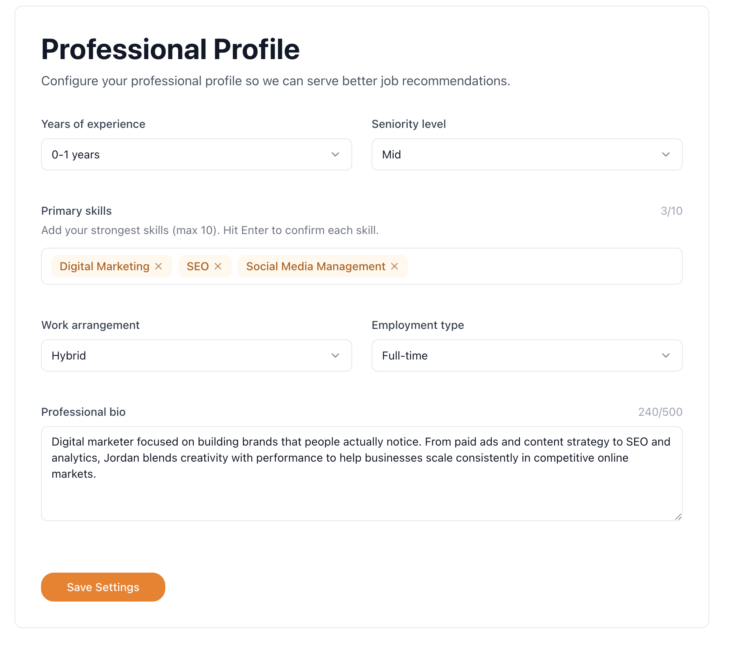The width and height of the screenshot is (731, 645).
Task: Click the Employment type chevron arrow
Action: (666, 355)
